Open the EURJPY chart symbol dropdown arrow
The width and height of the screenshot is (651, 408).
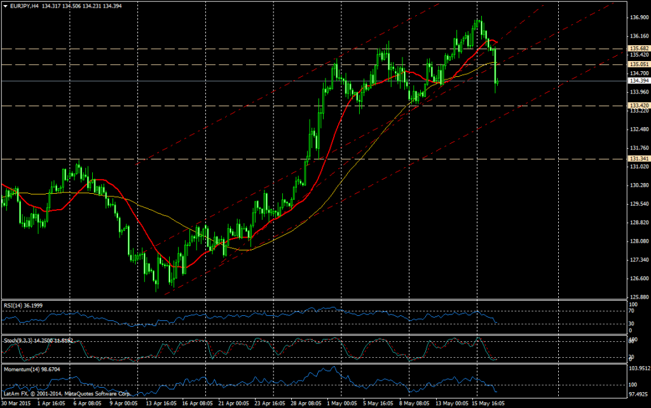pyautogui.click(x=6, y=5)
